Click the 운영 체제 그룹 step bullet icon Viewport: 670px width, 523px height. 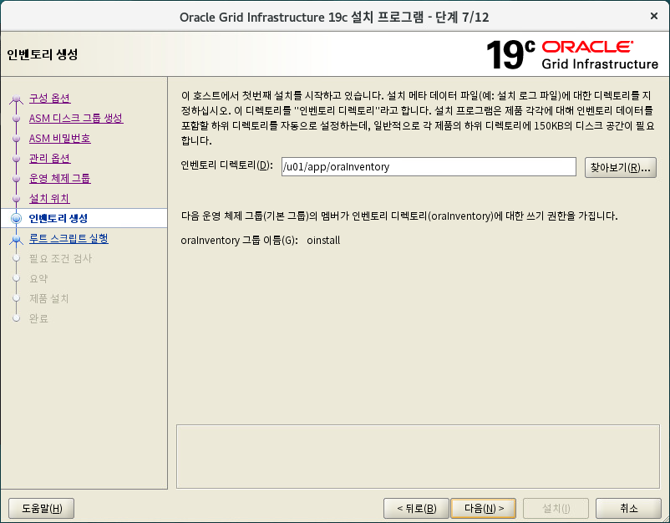[x=16, y=179]
